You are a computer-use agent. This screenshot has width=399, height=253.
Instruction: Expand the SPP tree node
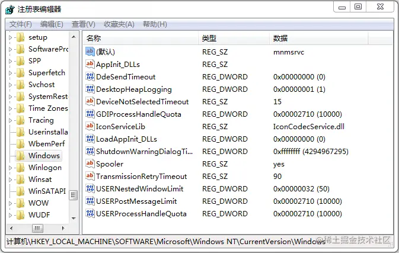coord(10,61)
